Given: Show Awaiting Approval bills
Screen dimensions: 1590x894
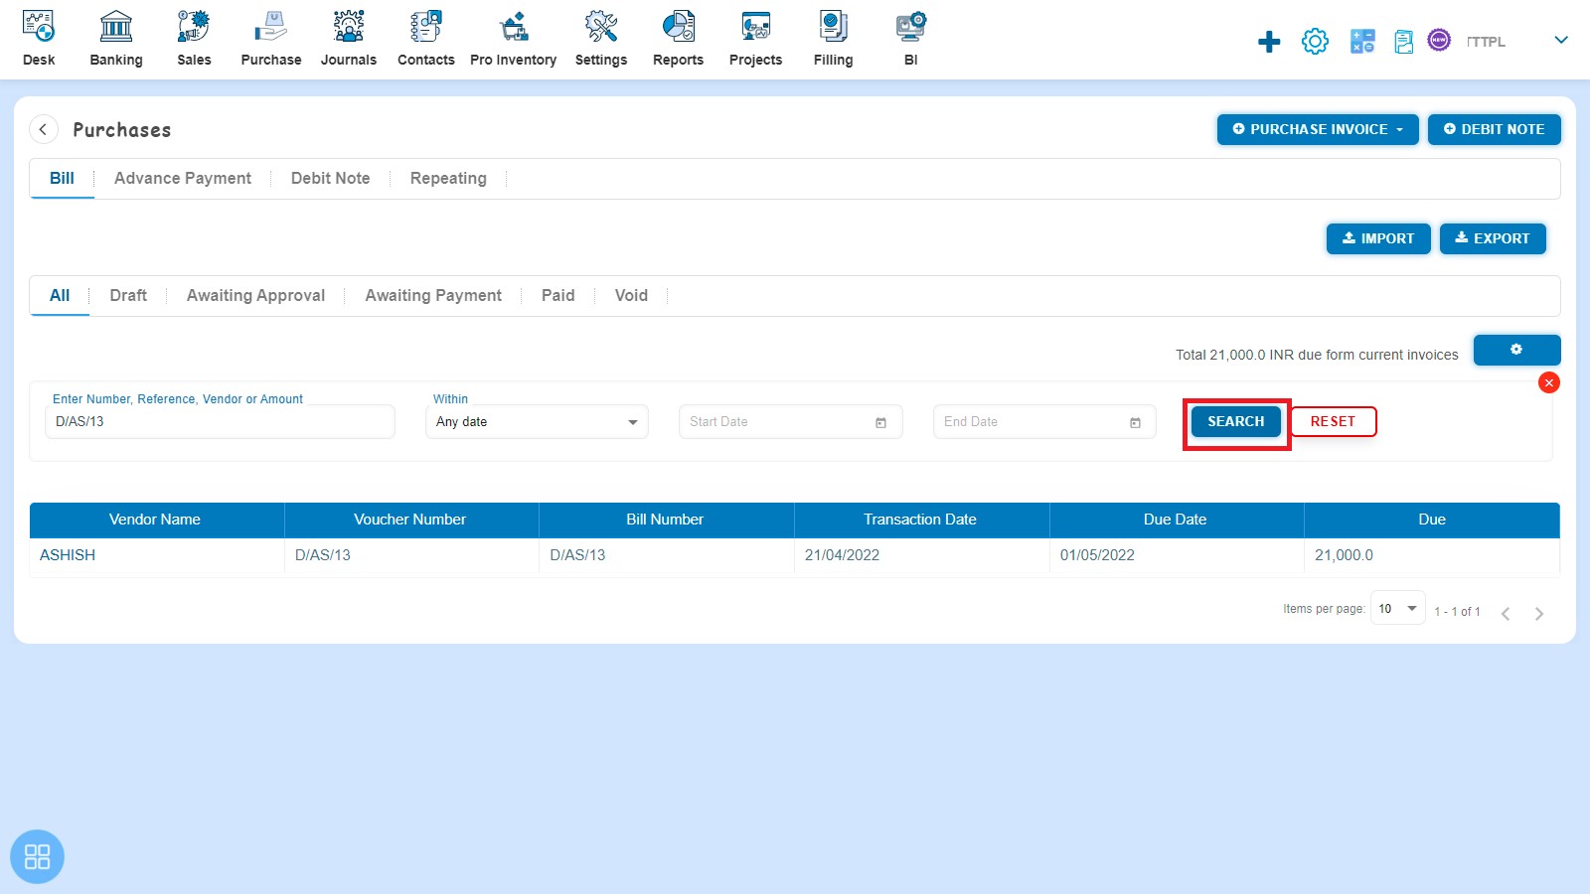Looking at the screenshot, I should [x=255, y=296].
